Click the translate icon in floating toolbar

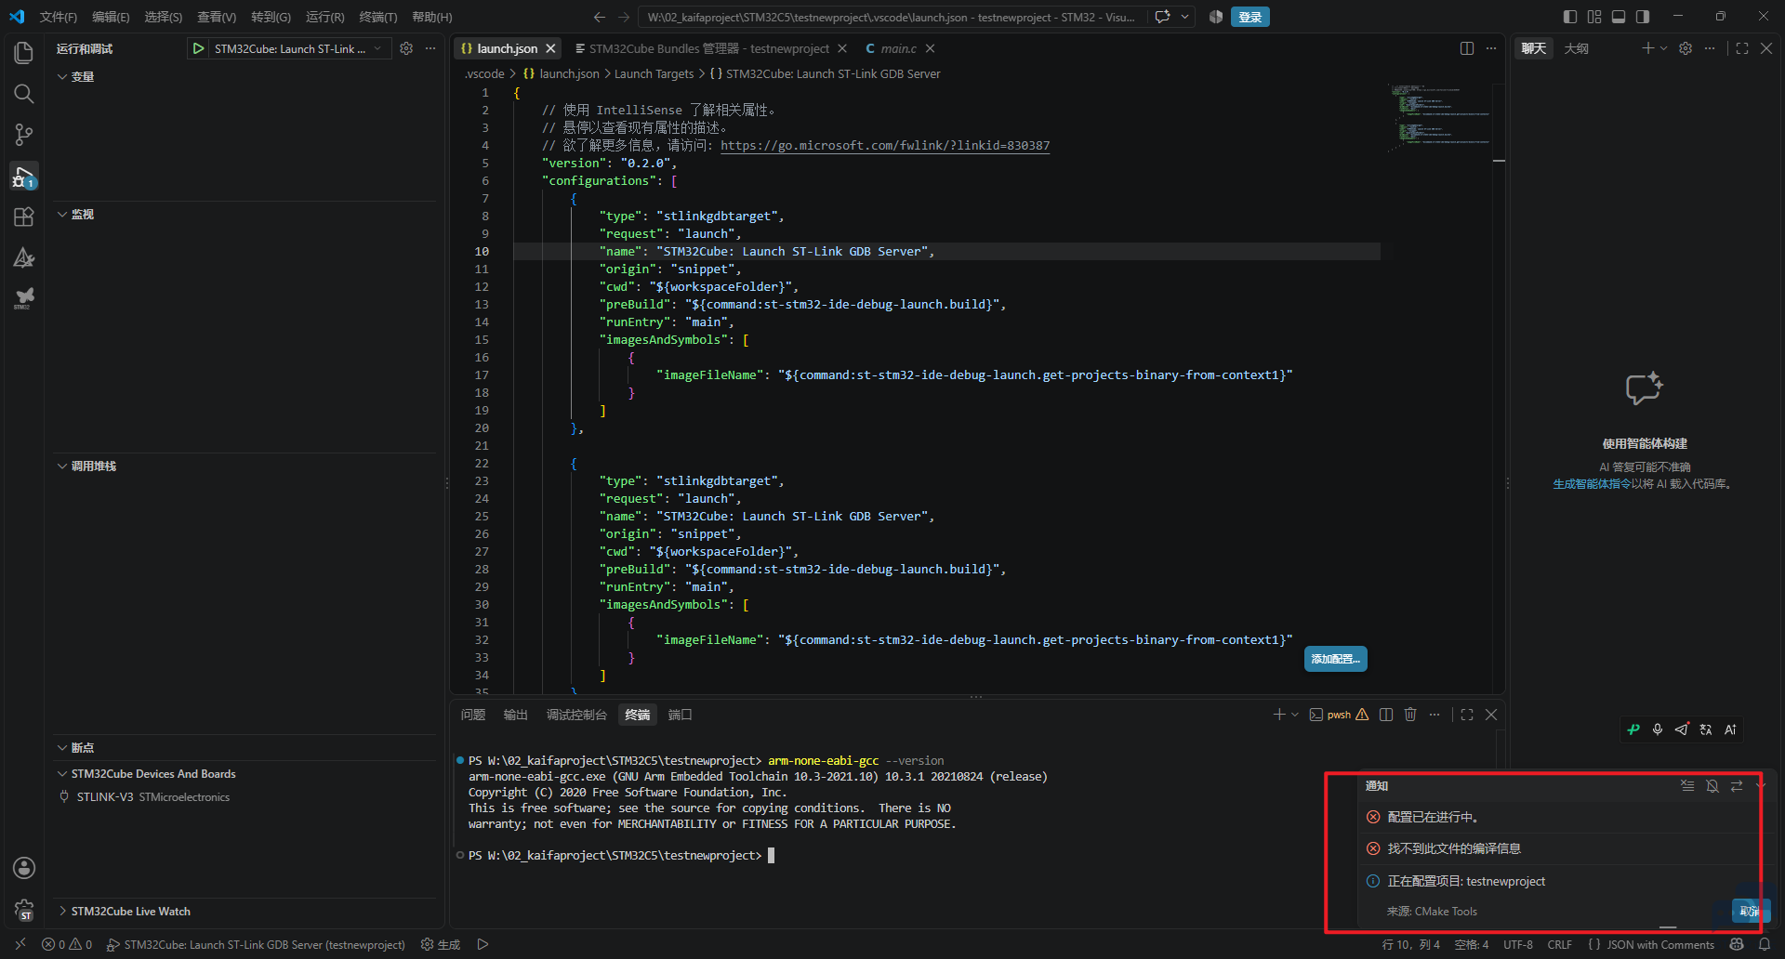point(1706,729)
